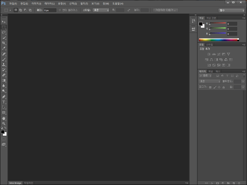Select the Hand tool
The height and width of the screenshot is (185, 247).
point(4,118)
